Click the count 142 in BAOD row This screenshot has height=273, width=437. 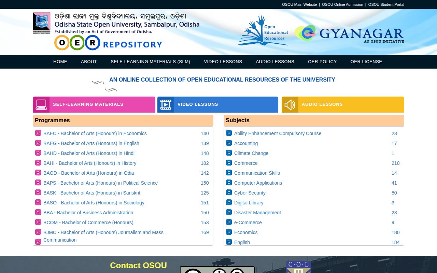point(205,173)
